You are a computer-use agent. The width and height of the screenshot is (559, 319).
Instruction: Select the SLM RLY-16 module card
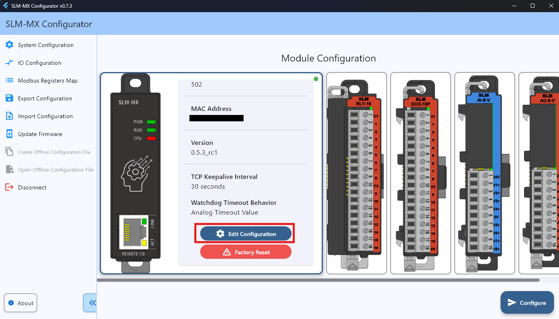[x=357, y=173]
